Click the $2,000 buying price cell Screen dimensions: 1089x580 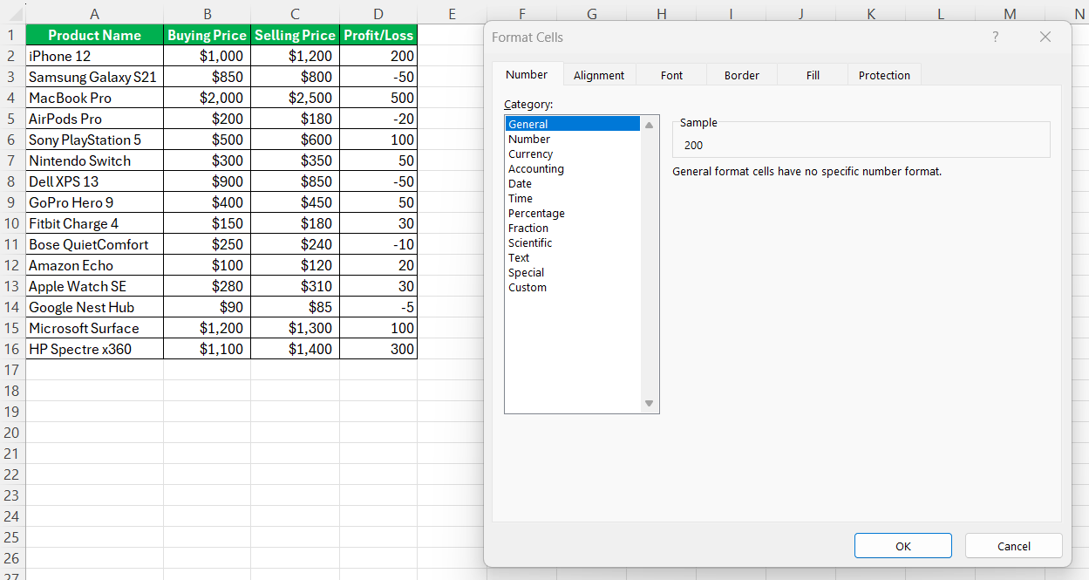point(207,98)
